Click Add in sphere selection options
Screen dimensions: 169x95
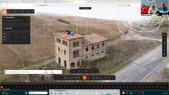pyautogui.click(x=79, y=71)
